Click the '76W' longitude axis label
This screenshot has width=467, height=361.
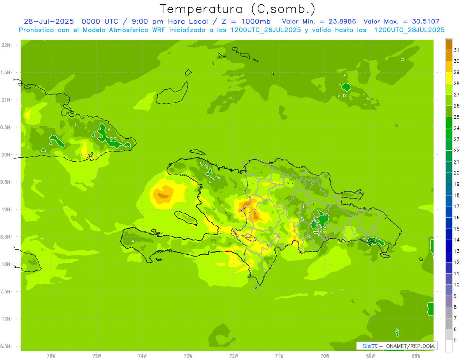coord(51,356)
